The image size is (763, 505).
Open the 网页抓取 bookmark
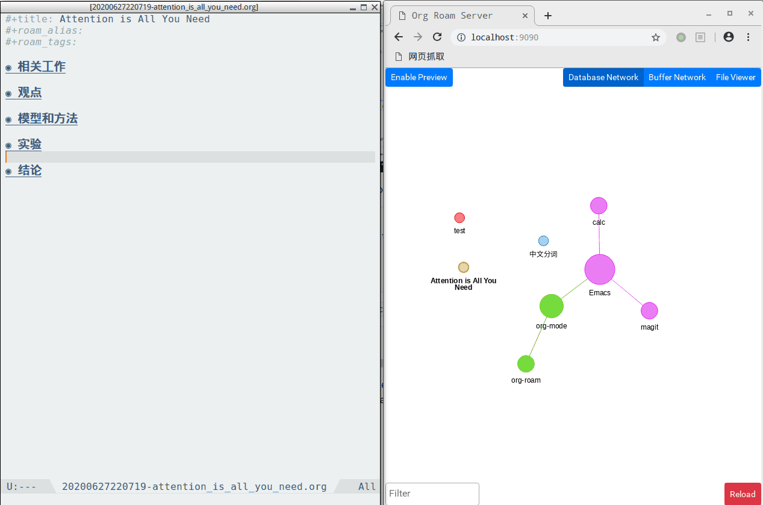pos(420,57)
